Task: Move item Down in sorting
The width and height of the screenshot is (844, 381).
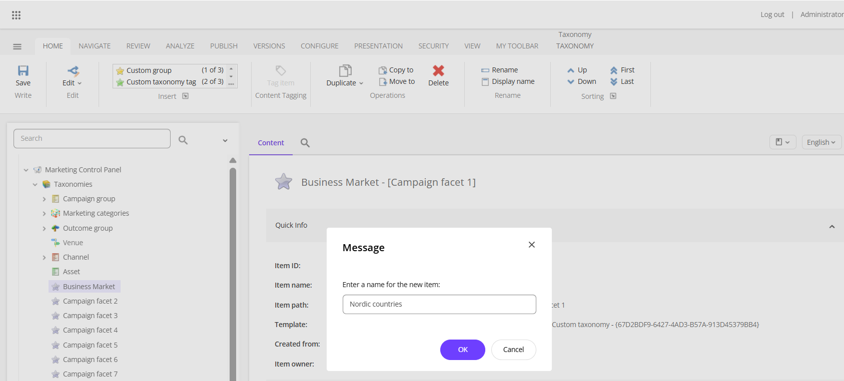Action: 582,81
